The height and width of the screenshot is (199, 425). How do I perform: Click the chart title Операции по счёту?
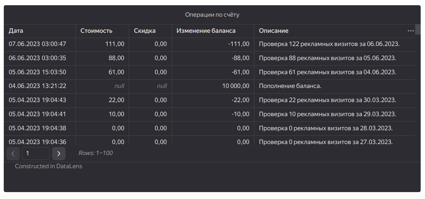212,14
